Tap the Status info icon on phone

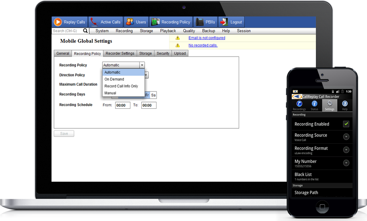pyautogui.click(x=314, y=103)
